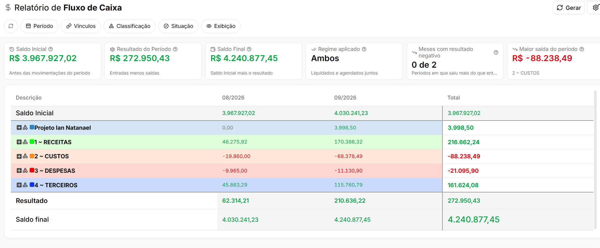600x248 pixels.
Task: Click the Gerar button
Action: click(x=569, y=8)
